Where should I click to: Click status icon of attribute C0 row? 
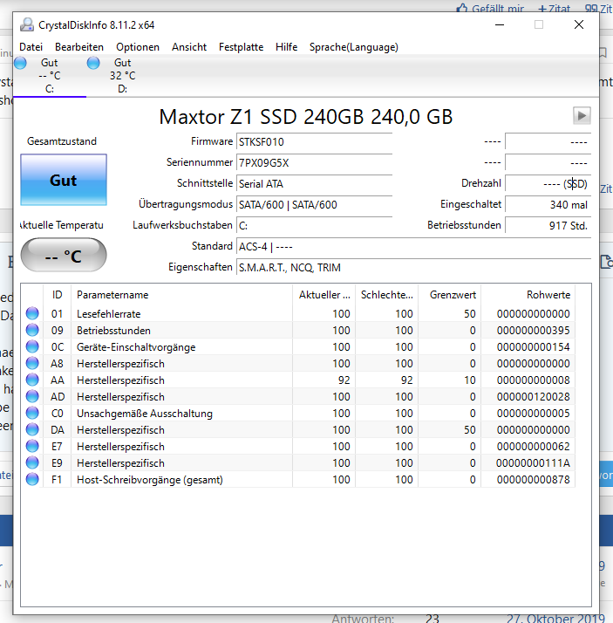(32, 414)
